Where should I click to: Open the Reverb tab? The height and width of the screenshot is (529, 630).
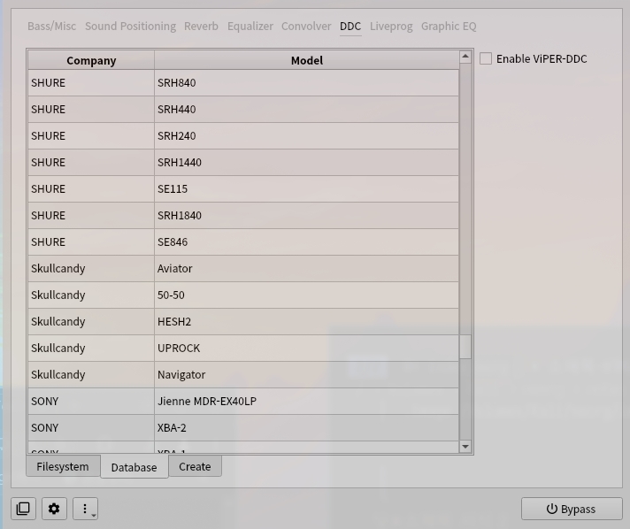pyautogui.click(x=201, y=27)
